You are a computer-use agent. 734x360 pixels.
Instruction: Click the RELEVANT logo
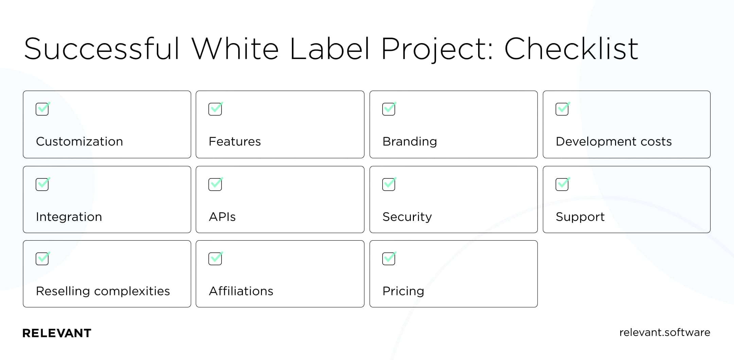(x=57, y=333)
